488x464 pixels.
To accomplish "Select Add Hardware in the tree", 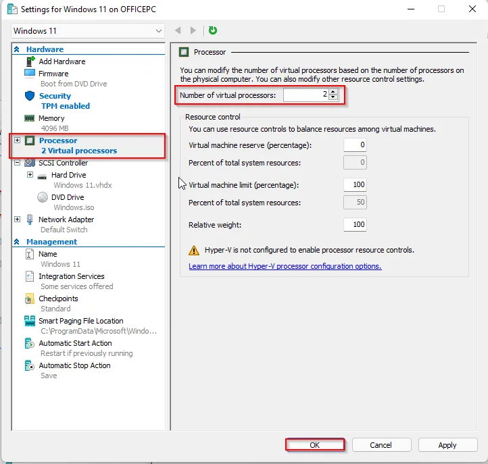I will click(x=62, y=61).
